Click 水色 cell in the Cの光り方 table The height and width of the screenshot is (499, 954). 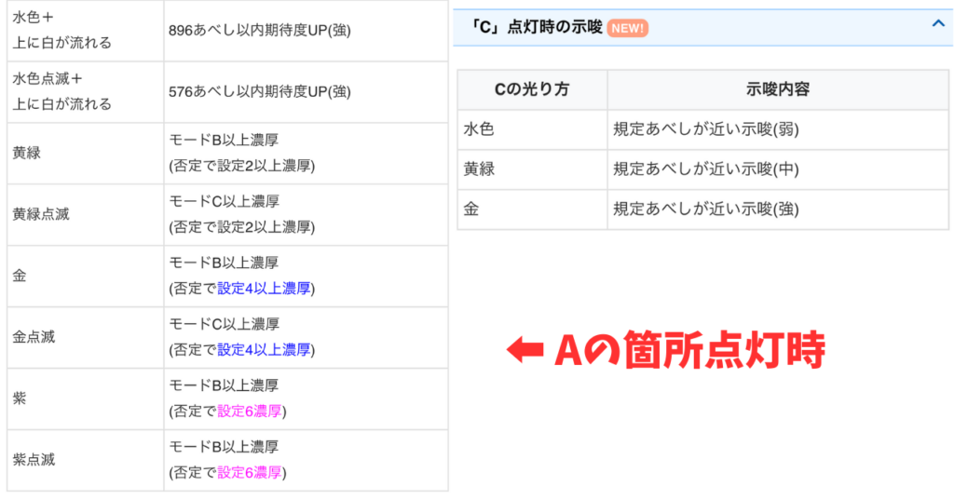click(478, 129)
